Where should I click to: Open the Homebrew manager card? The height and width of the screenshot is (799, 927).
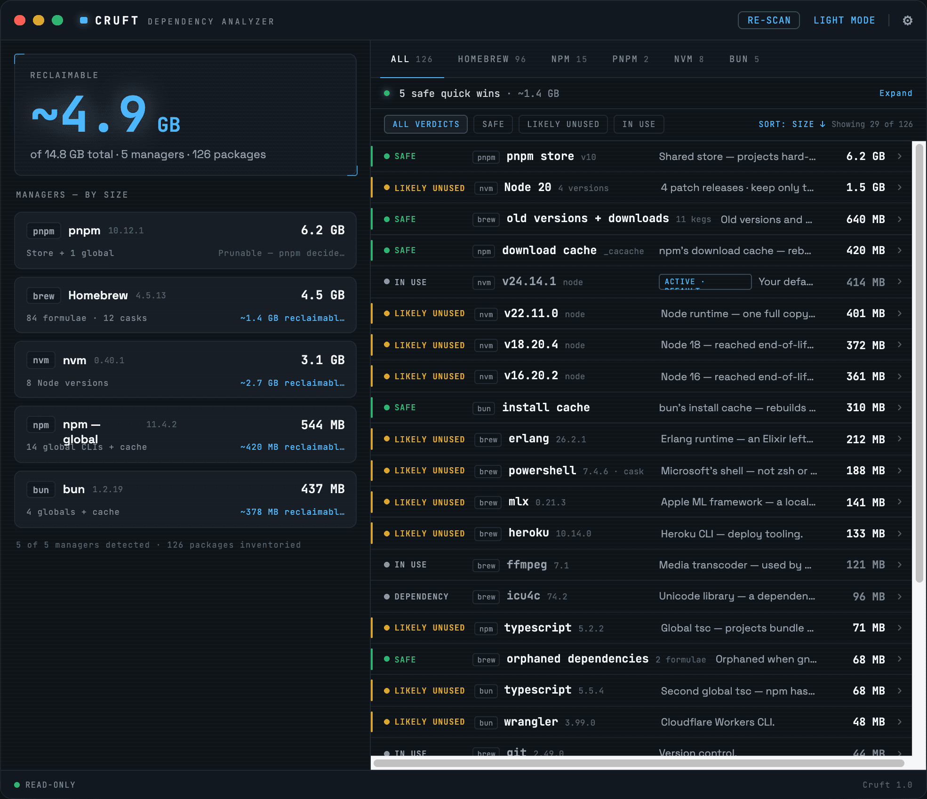coord(185,305)
